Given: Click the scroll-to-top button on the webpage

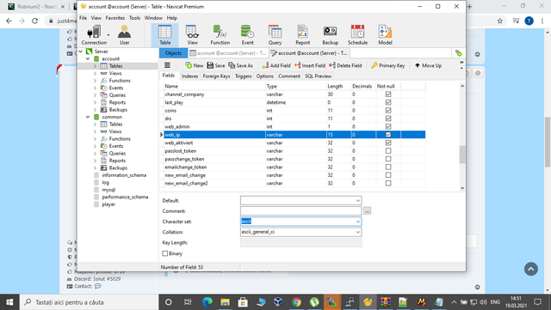Looking at the screenshot, I should tap(531, 269).
